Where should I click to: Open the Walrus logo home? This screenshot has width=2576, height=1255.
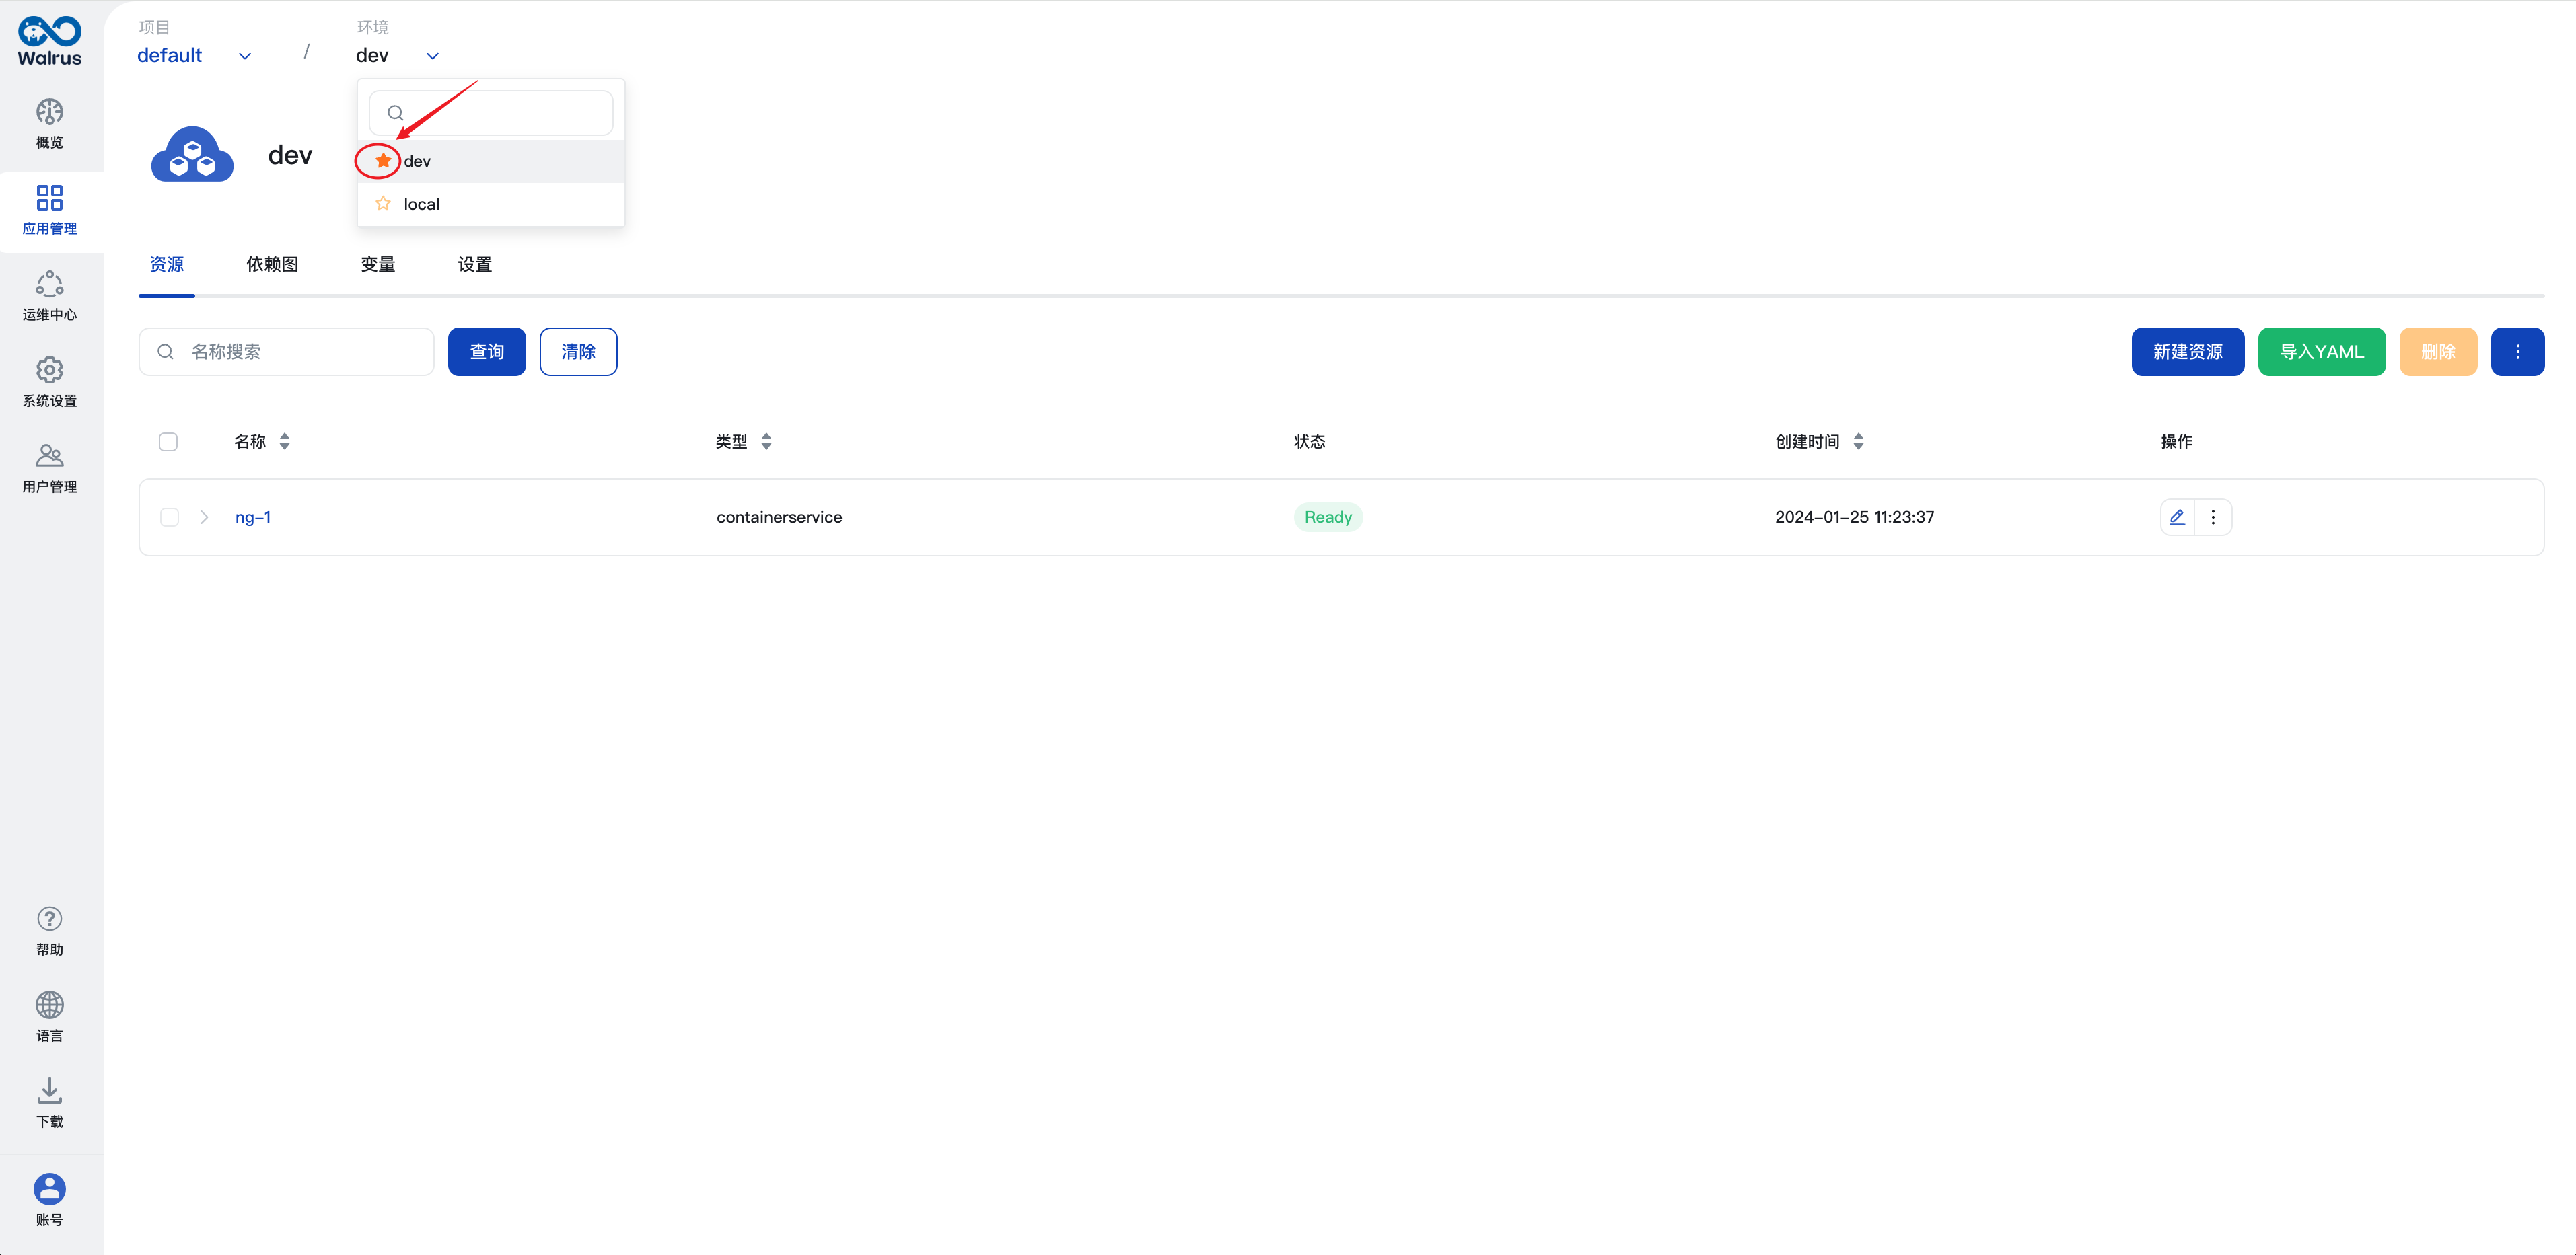point(49,41)
